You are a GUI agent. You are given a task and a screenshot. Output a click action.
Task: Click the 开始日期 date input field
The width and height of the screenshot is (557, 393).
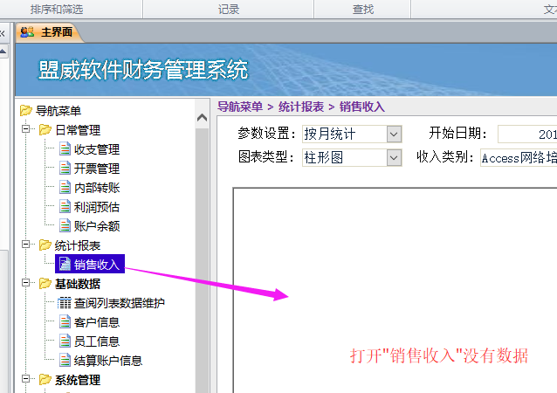point(527,134)
